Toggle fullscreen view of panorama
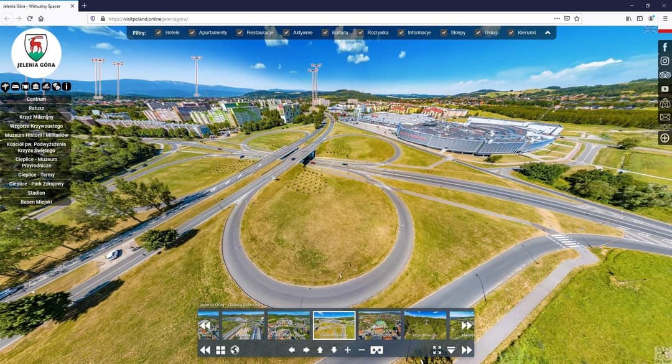This screenshot has width=672, height=364. 437,350
